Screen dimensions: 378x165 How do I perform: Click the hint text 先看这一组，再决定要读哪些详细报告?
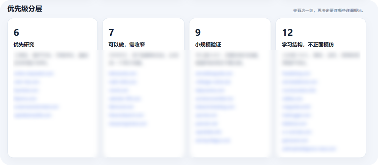(x=329, y=11)
